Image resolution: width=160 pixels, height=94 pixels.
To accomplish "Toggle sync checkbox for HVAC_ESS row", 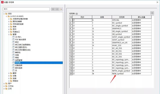I will point(73,45).
